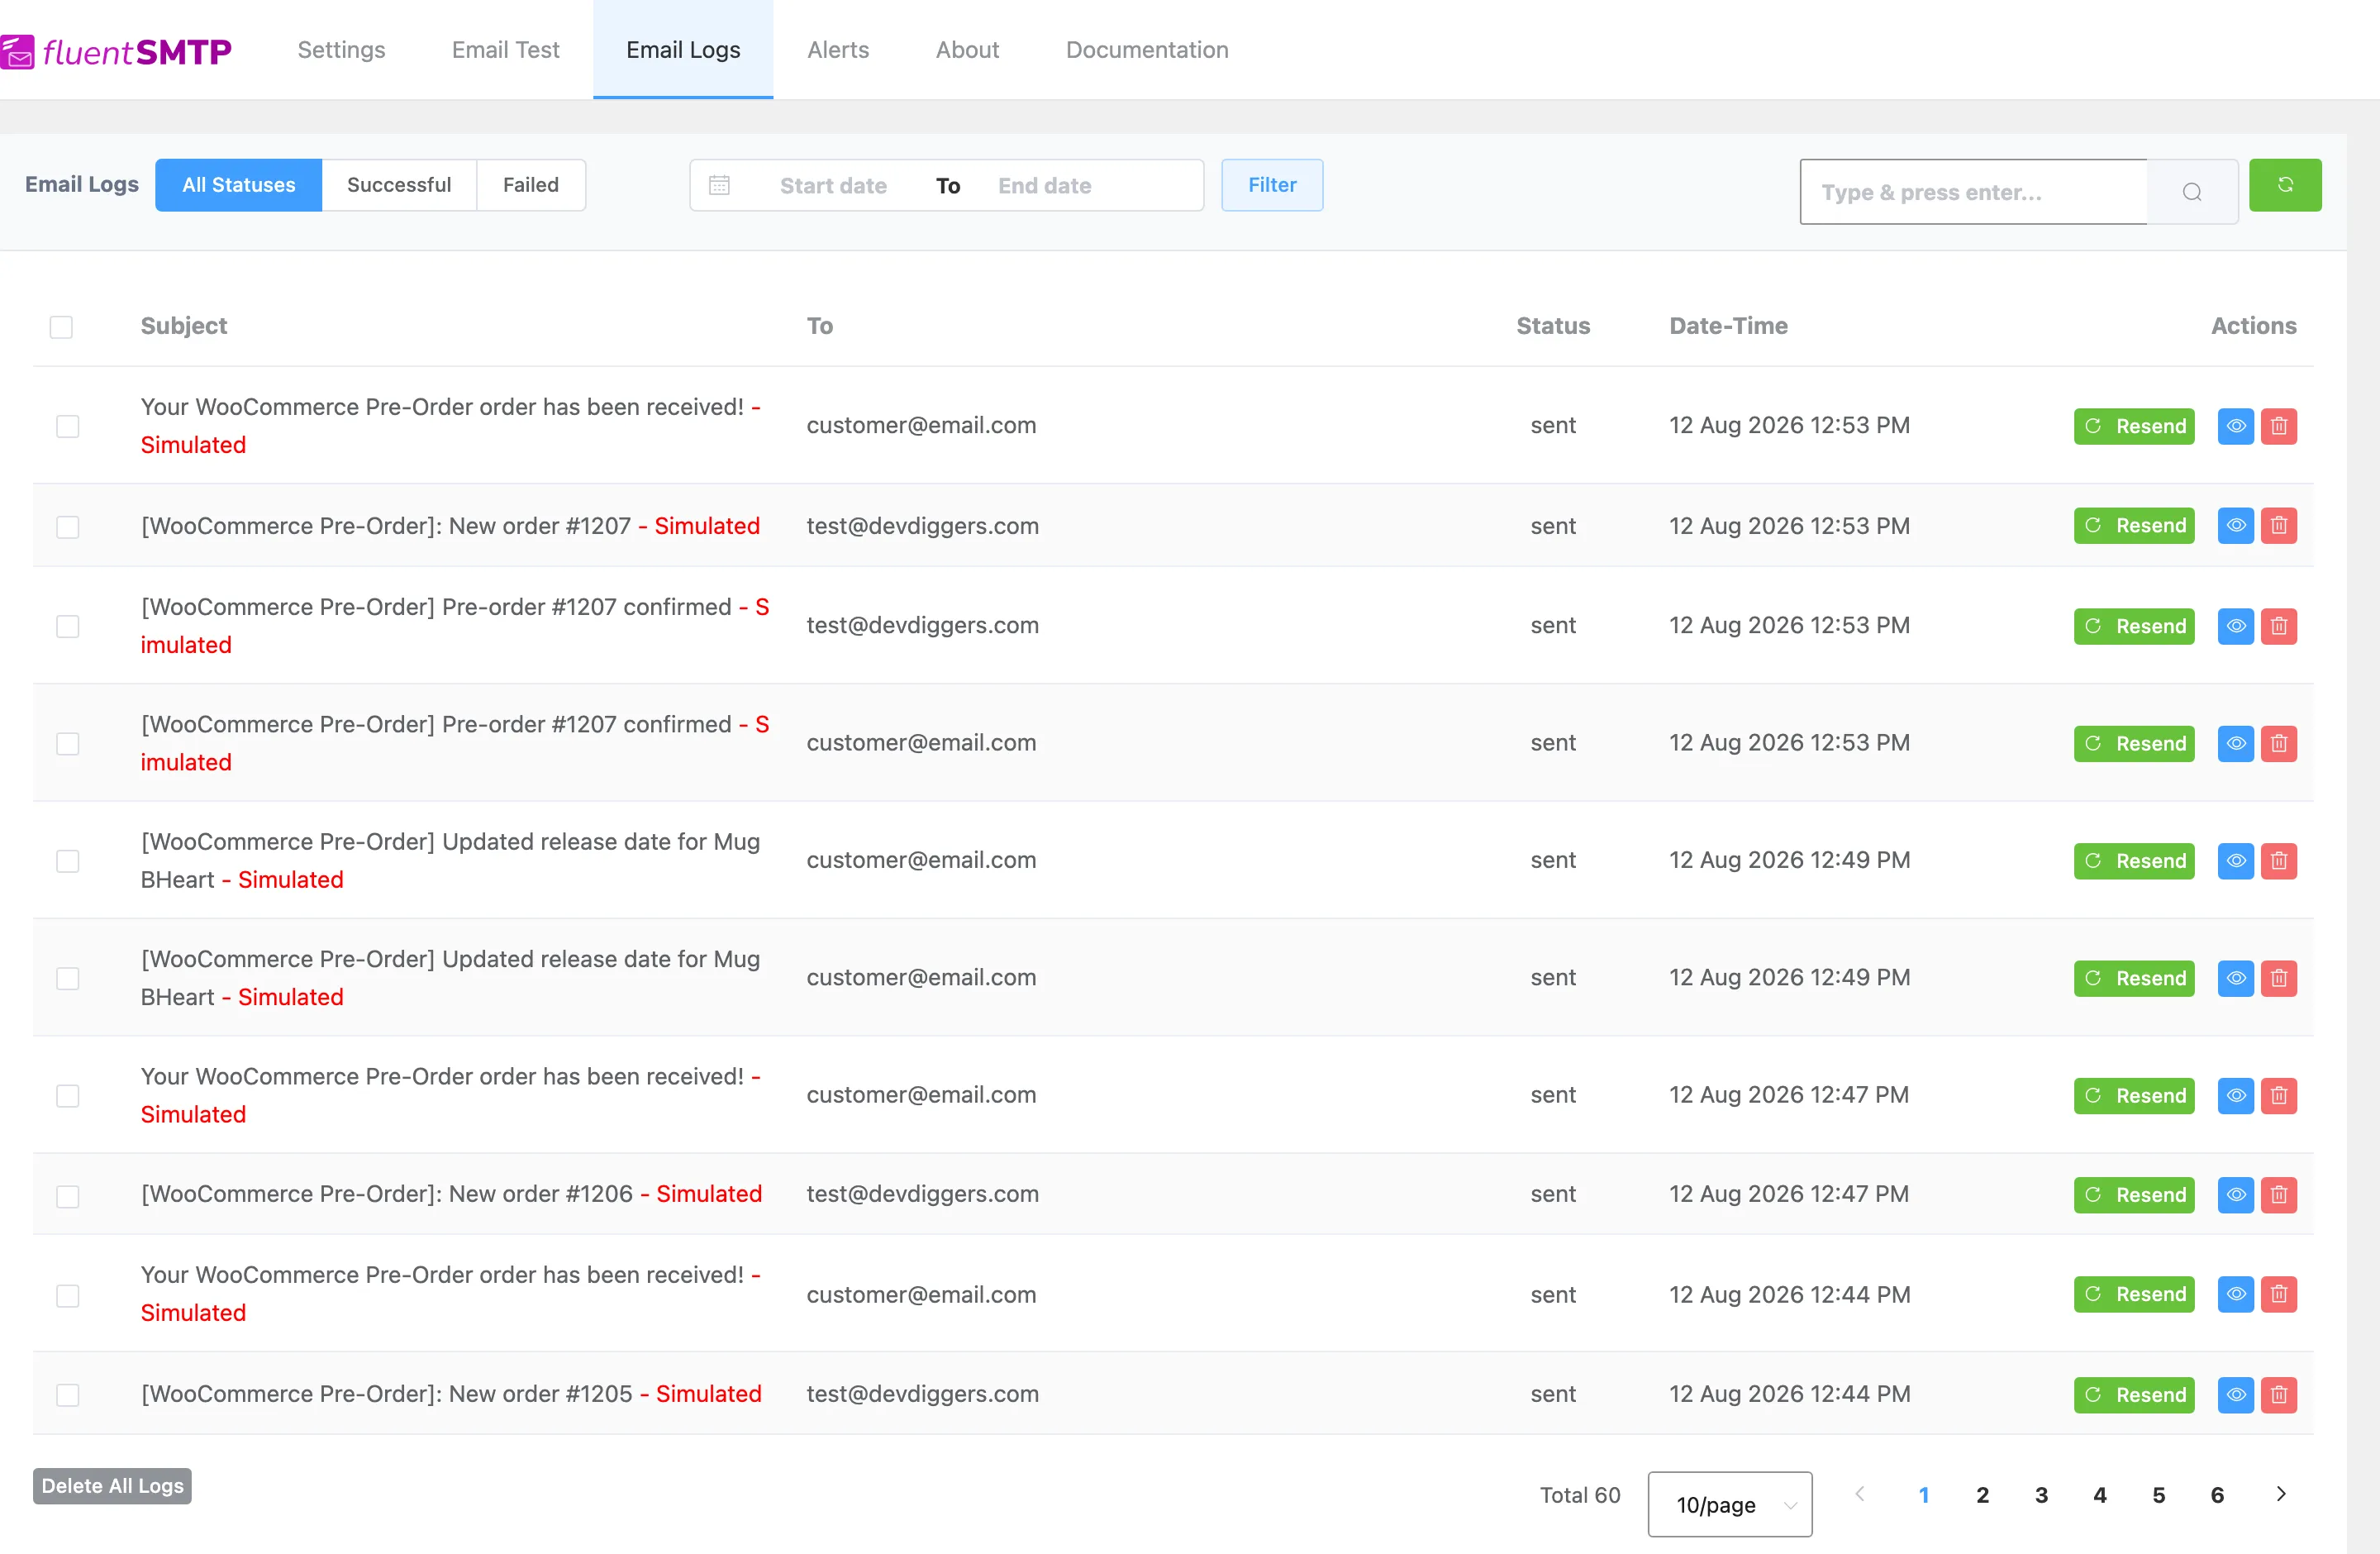View the first Pre-Order received email at 12:53 PM
Screen dimensions: 2380x1554
(x=2236, y=426)
